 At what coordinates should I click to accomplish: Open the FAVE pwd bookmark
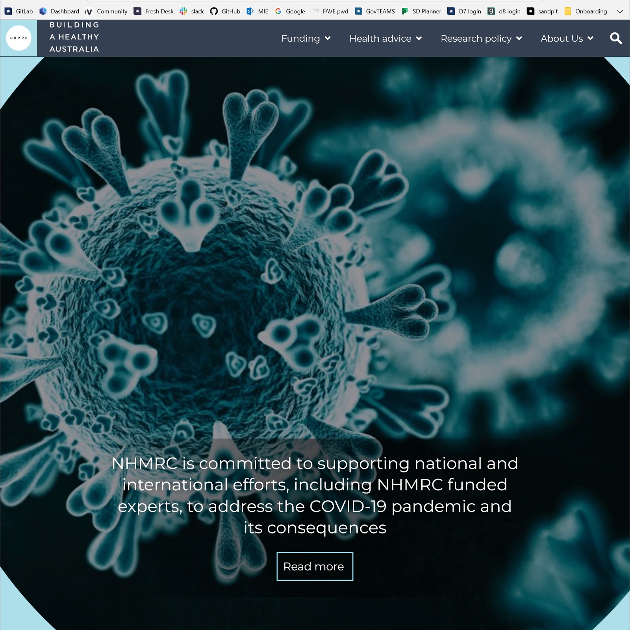(x=330, y=11)
